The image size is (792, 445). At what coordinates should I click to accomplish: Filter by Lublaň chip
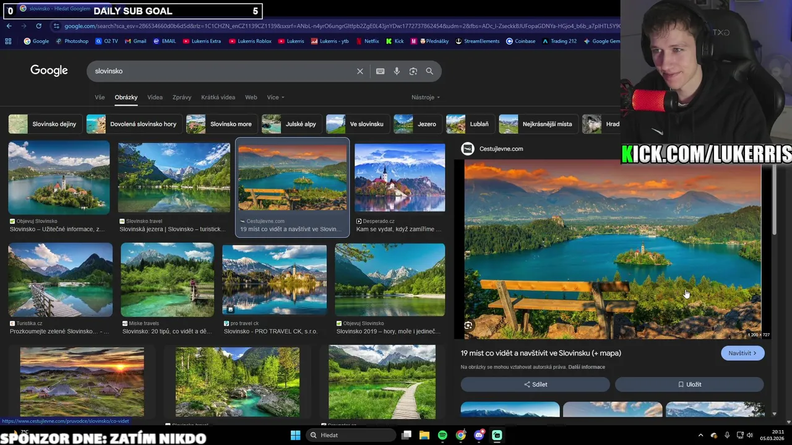470,124
